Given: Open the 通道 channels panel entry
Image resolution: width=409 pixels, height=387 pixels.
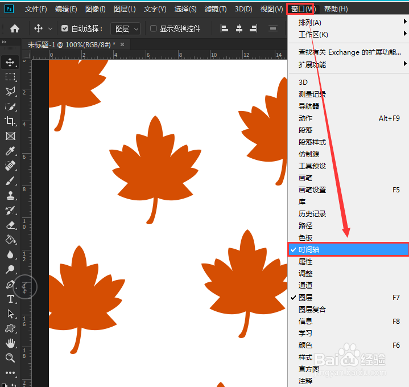Looking at the screenshot, I should click(x=348, y=285).
